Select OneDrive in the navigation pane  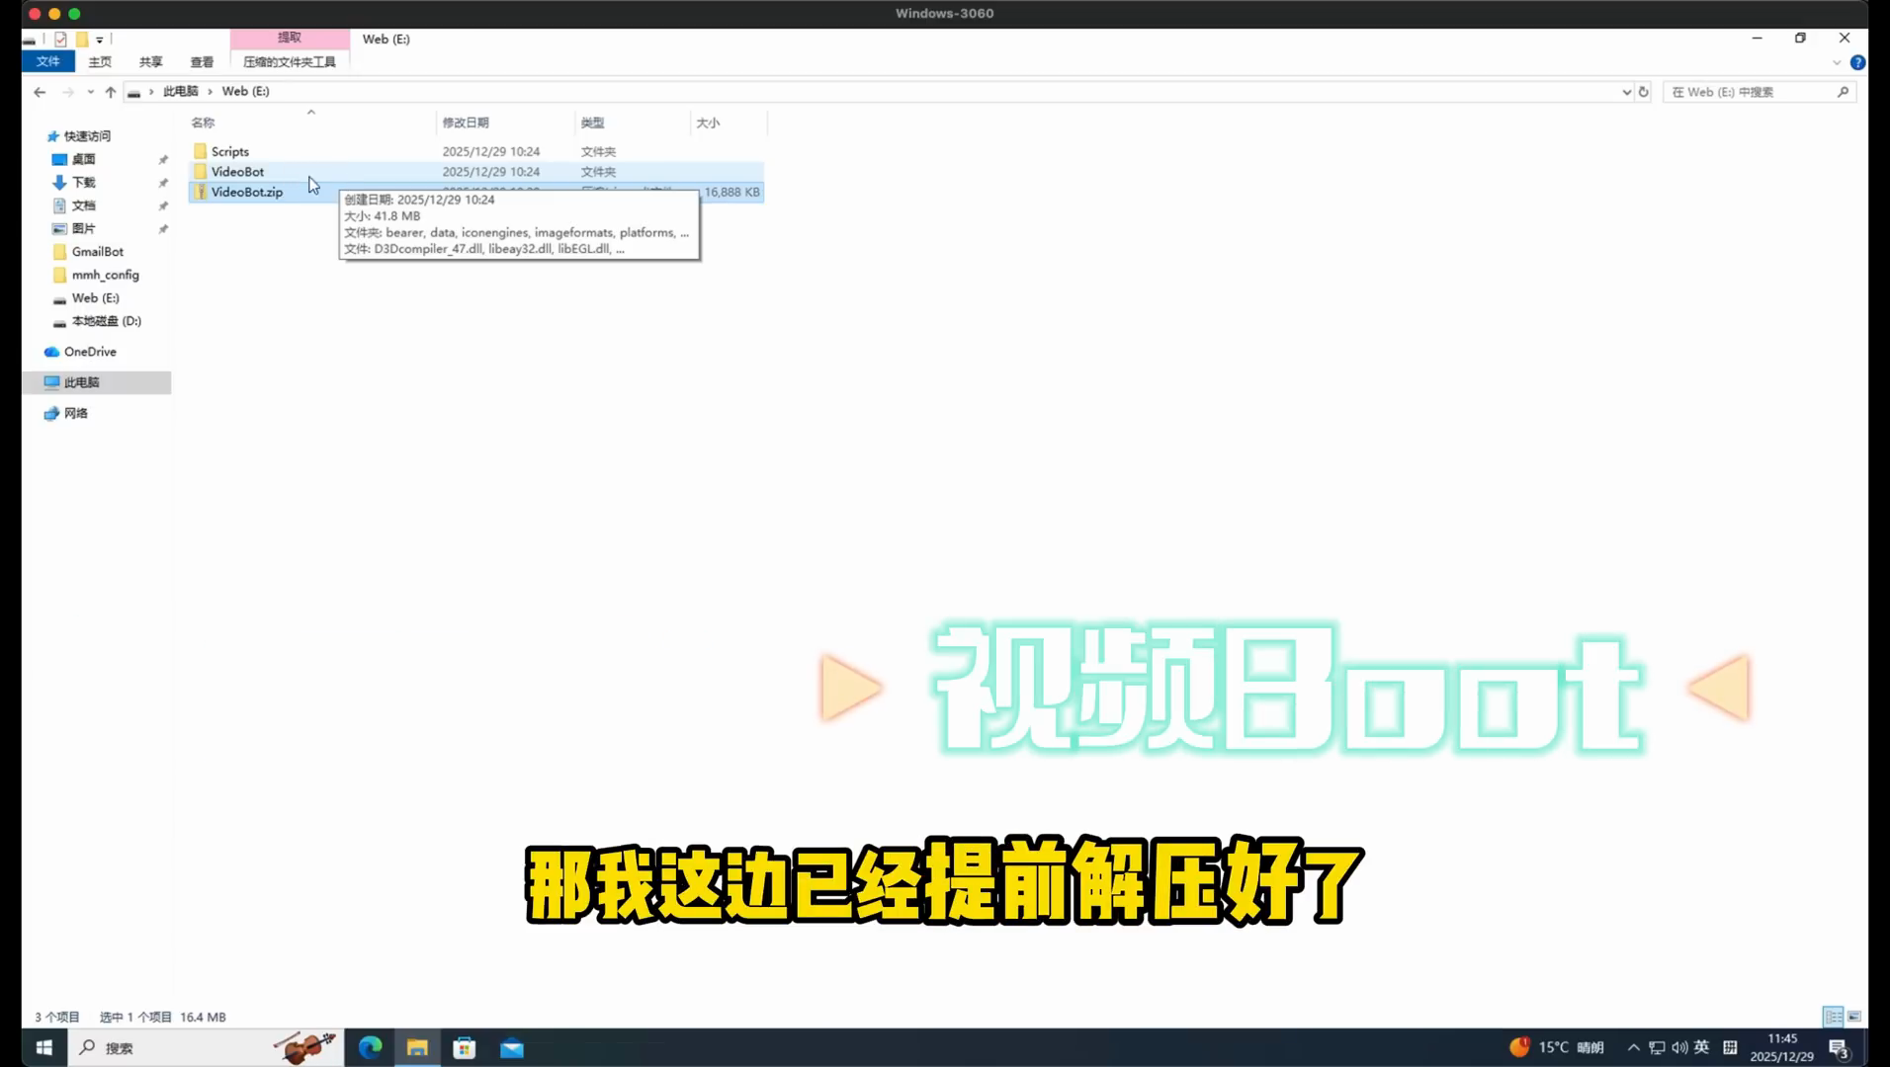[x=89, y=352]
